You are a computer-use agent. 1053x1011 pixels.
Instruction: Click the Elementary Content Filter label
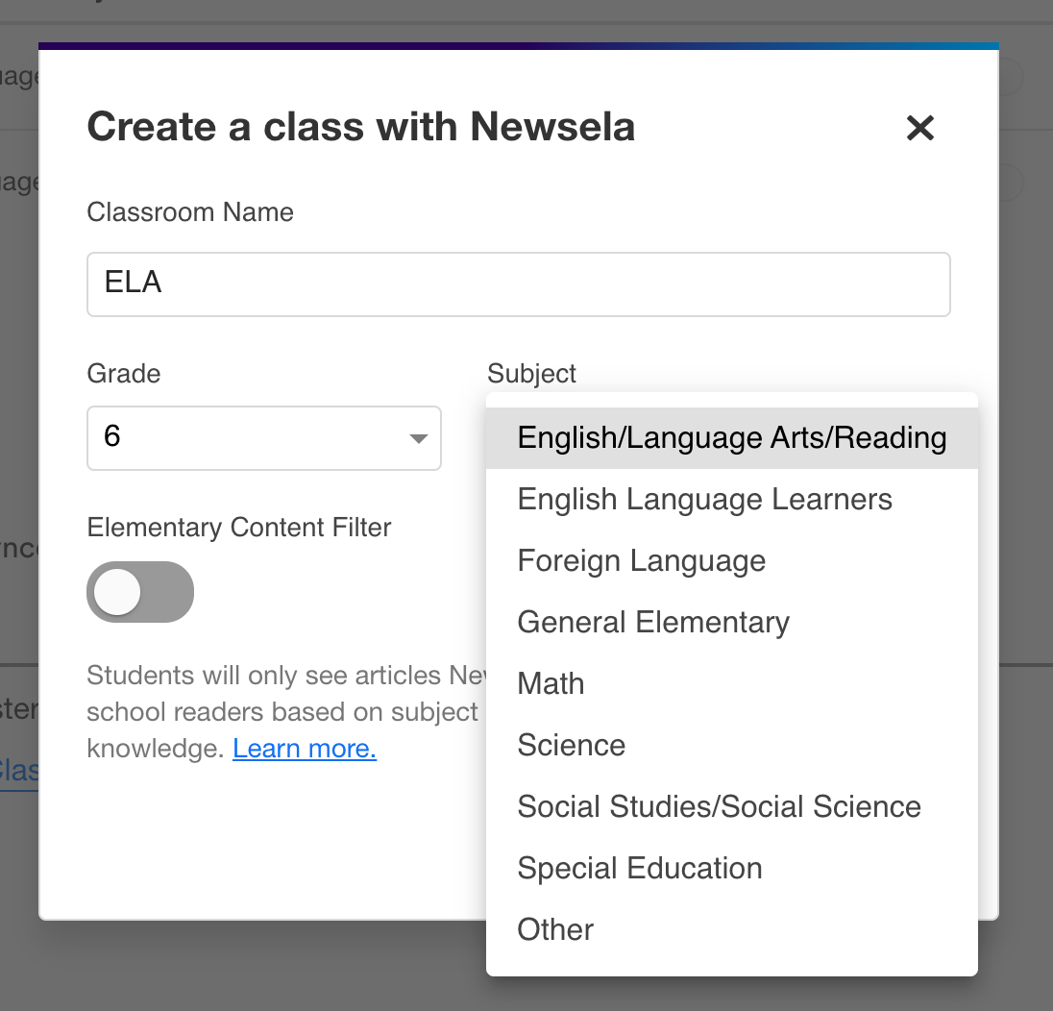[x=239, y=527]
